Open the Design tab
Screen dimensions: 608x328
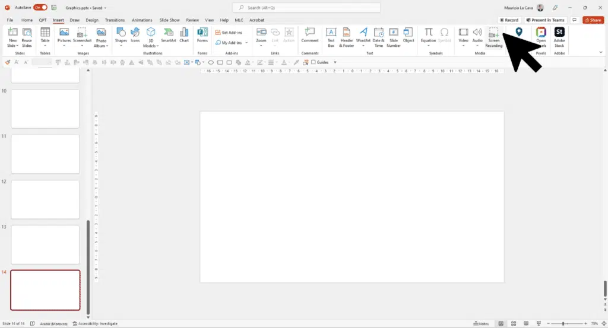pyautogui.click(x=92, y=20)
